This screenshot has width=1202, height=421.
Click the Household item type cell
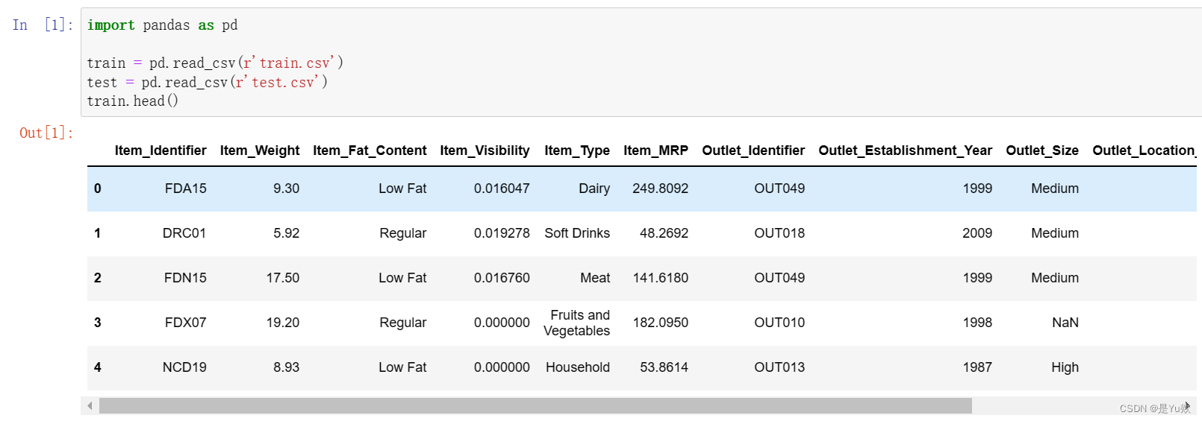578,367
